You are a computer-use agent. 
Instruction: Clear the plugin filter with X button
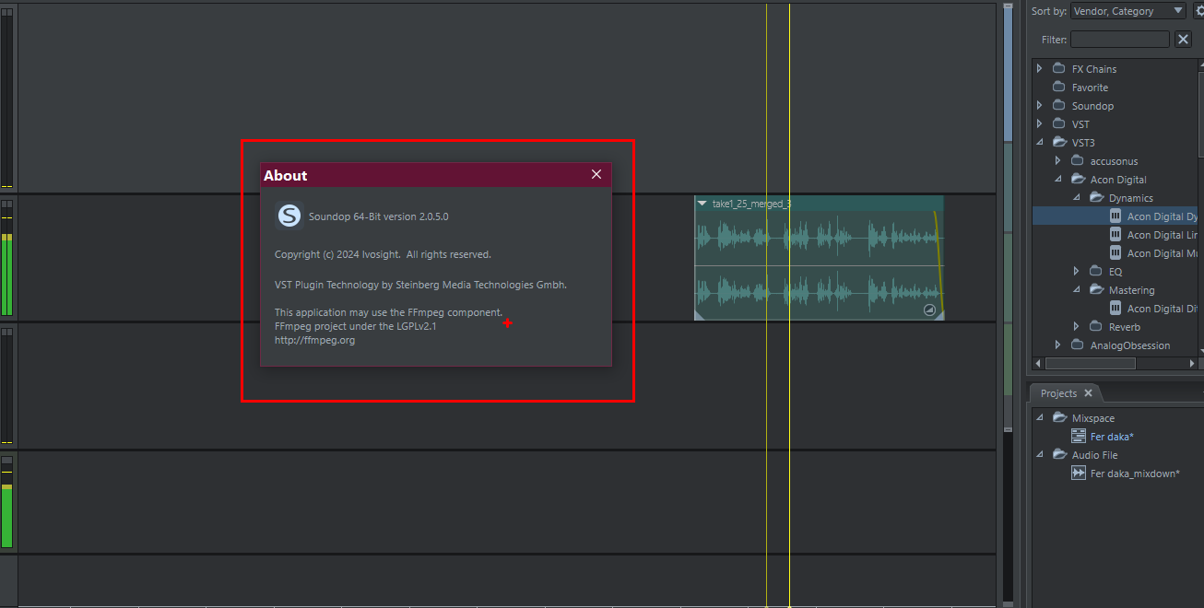coord(1184,39)
